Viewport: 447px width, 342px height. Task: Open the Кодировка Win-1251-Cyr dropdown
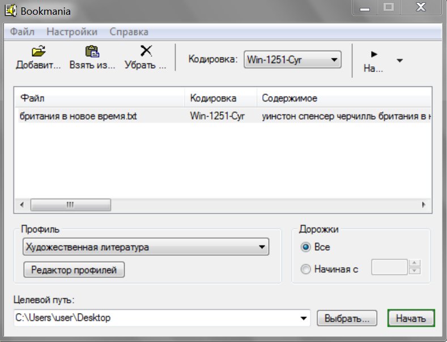[292, 60]
